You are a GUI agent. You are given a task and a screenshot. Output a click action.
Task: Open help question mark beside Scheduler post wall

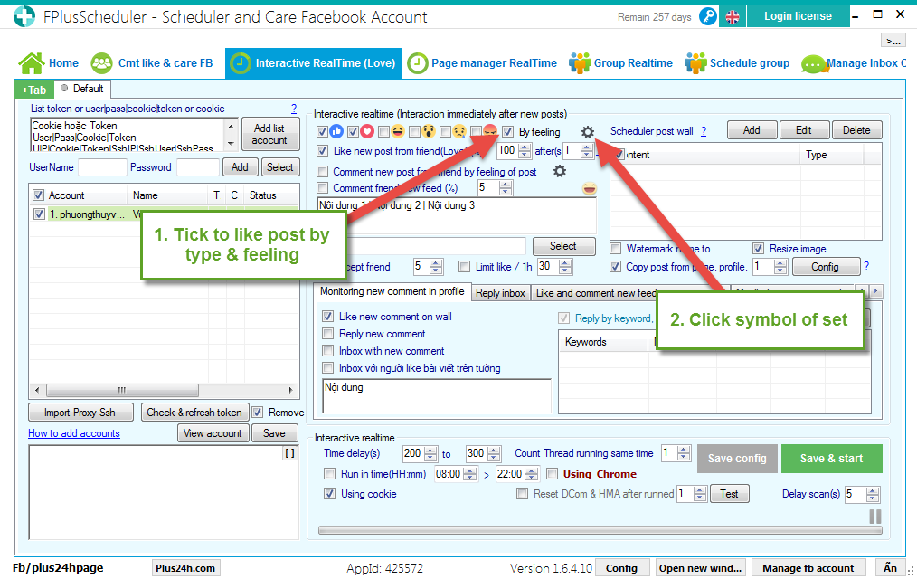704,131
